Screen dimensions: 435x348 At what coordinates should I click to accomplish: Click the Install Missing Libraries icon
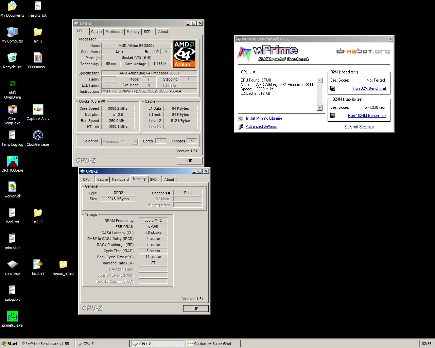241,118
